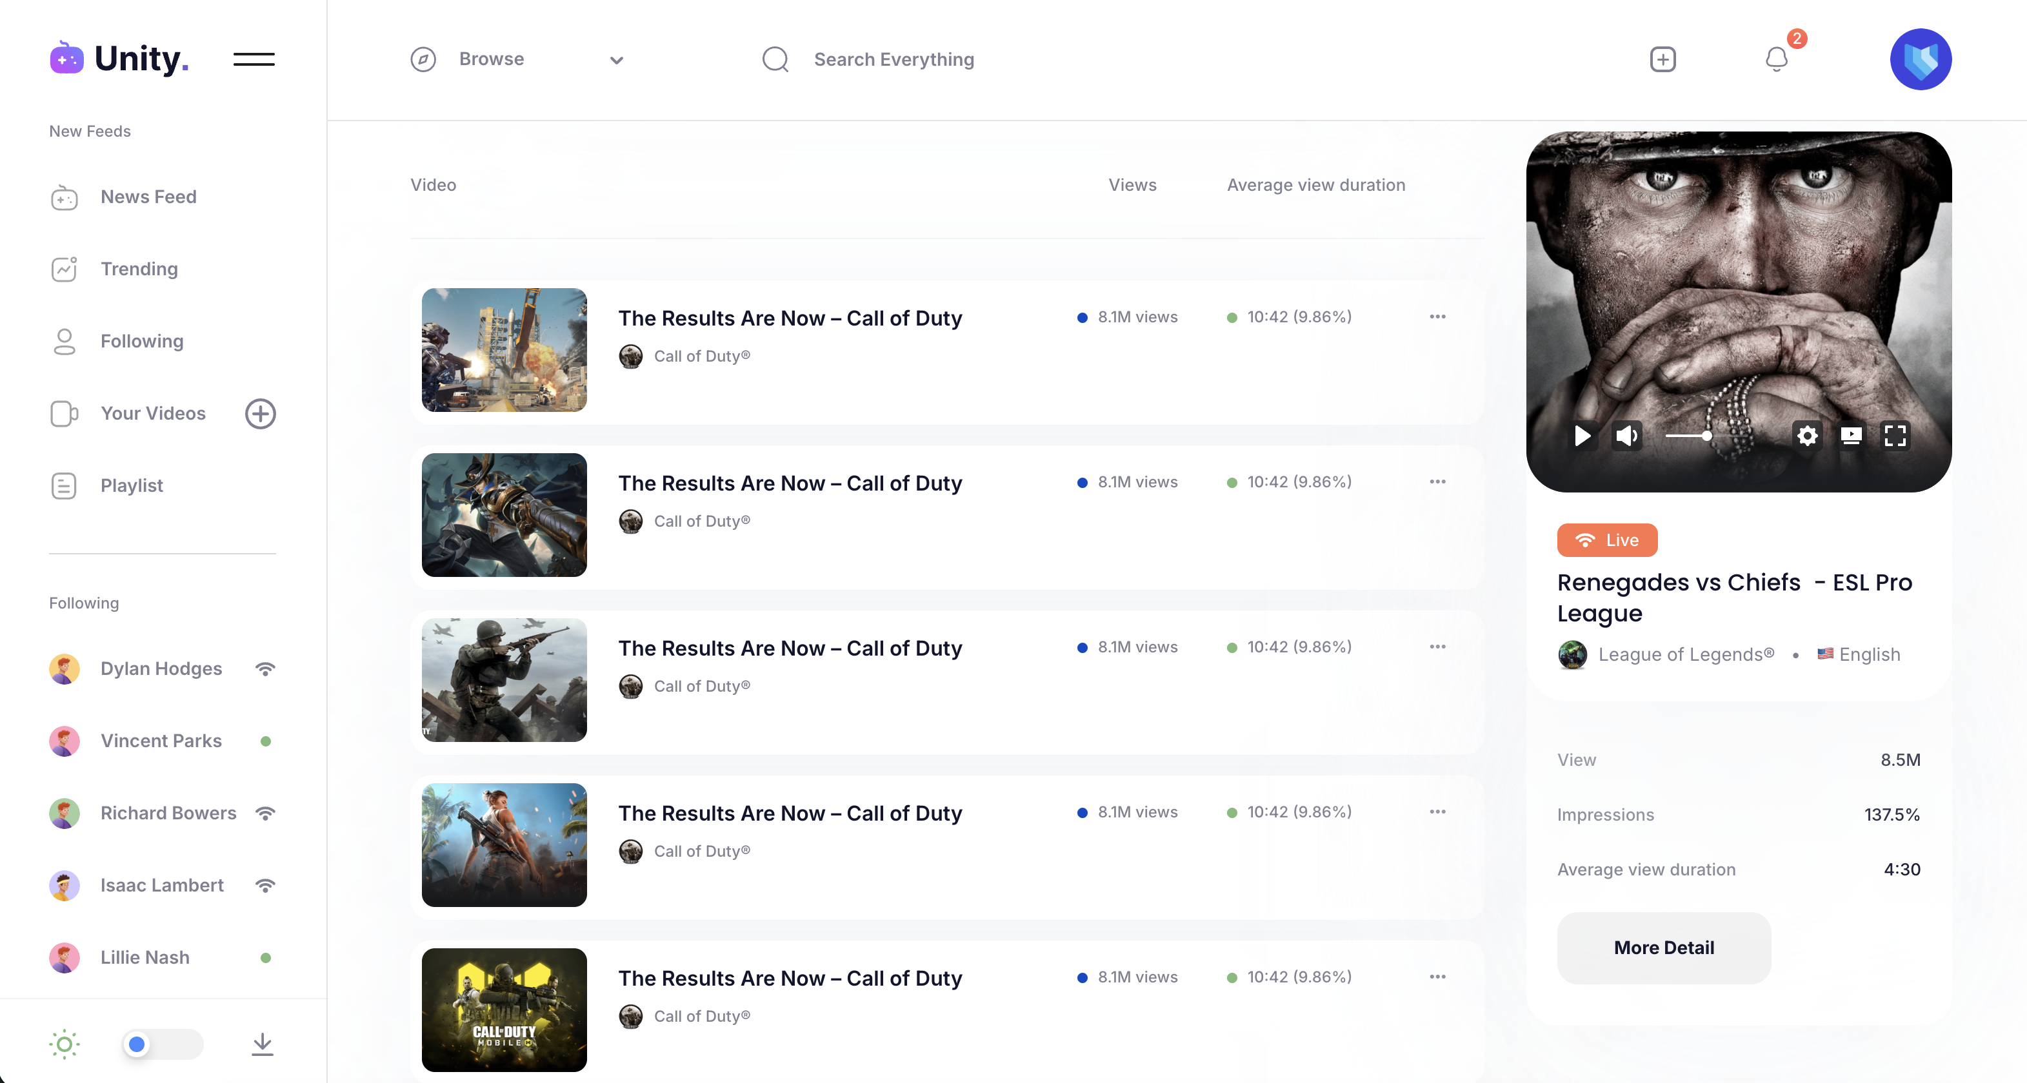The image size is (2027, 1083).
Task: Select Following in the sidebar navigation
Action: tap(142, 342)
